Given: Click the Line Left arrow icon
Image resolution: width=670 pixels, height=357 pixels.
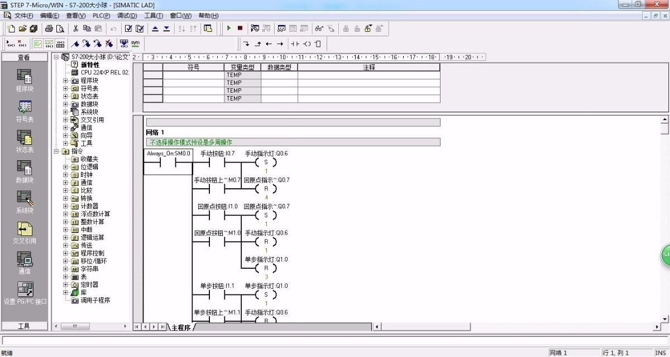Looking at the screenshot, I should tap(269, 44).
